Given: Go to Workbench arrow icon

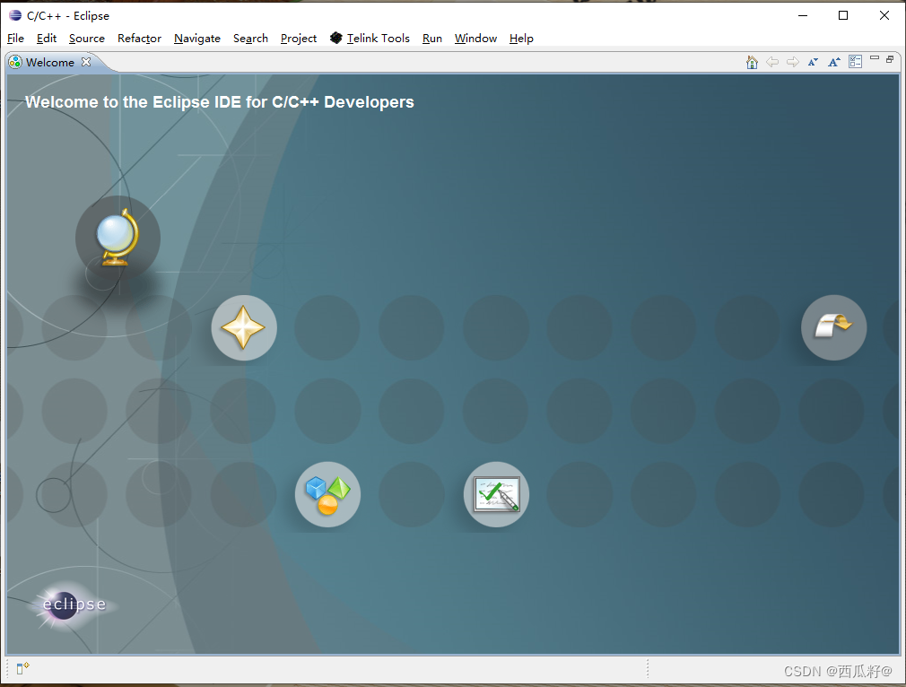Looking at the screenshot, I should [x=833, y=327].
